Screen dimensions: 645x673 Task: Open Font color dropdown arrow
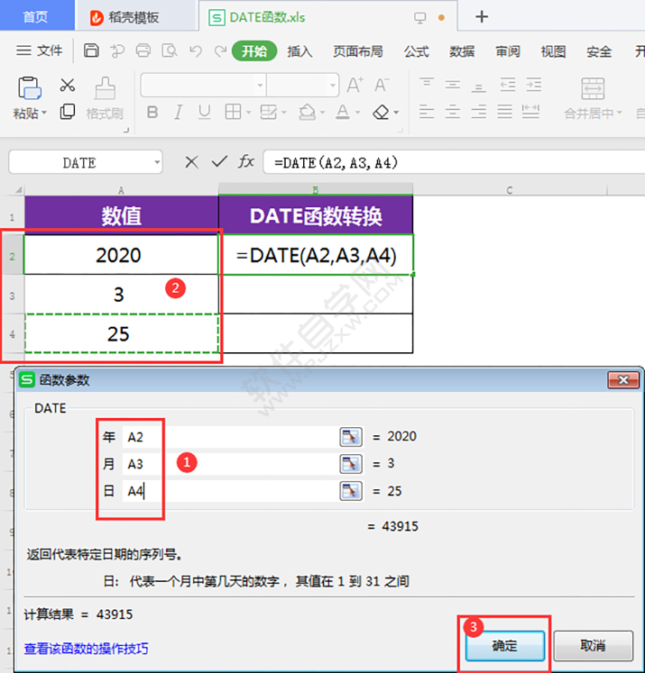coord(357,113)
